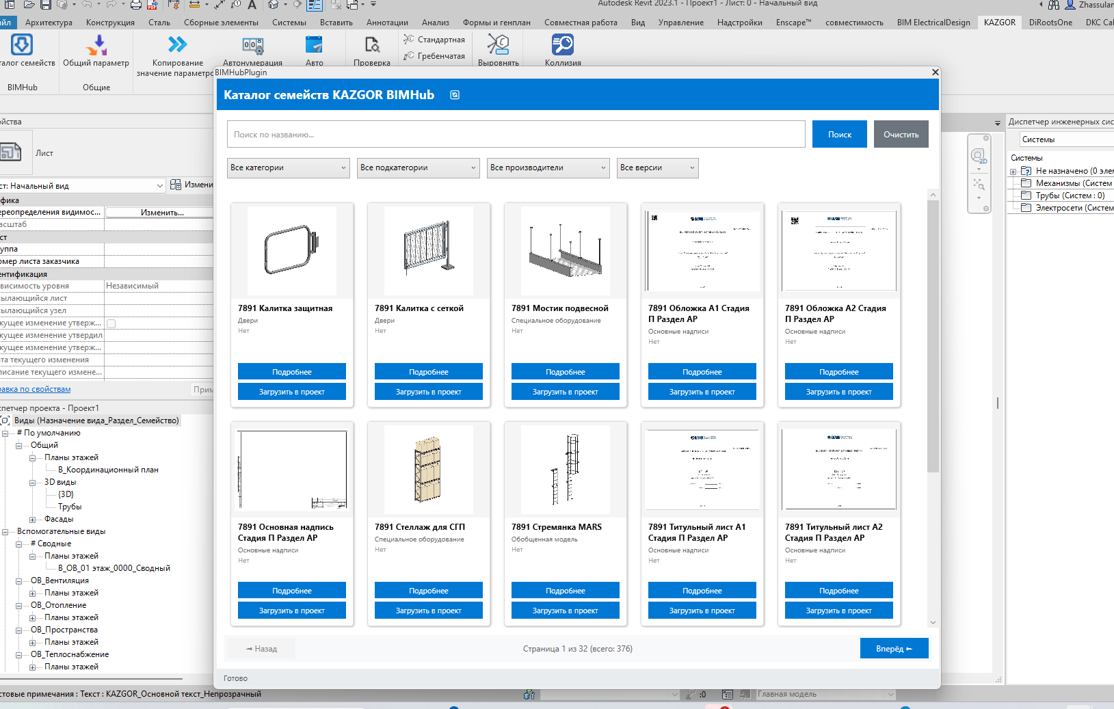The height and width of the screenshot is (709, 1114).
Task: Open the Коллизия tool
Action: [563, 45]
